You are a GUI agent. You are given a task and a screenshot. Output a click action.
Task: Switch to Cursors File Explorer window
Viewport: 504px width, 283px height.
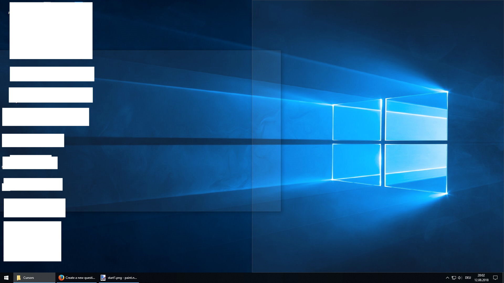pyautogui.click(x=34, y=278)
